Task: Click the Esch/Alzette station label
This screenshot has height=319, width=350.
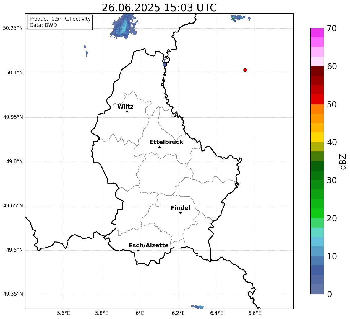Action: [x=149, y=245]
